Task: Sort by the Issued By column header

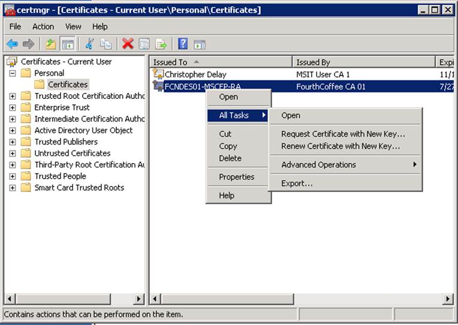Action: [363, 62]
